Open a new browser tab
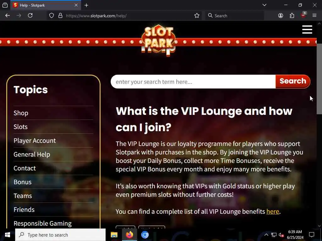 point(86,5)
